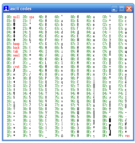
Task: Click the code label 'FB:'
Action: [121, 120]
